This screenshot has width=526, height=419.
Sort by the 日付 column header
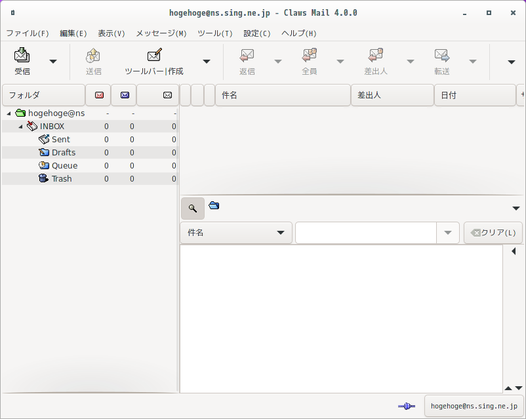475,95
